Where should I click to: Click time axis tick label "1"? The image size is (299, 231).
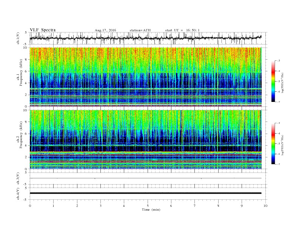coord(53,206)
